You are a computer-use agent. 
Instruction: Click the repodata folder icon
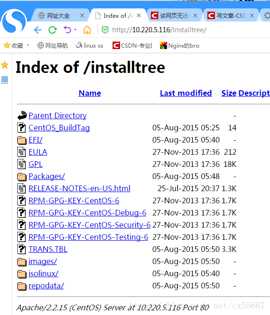point(22,286)
